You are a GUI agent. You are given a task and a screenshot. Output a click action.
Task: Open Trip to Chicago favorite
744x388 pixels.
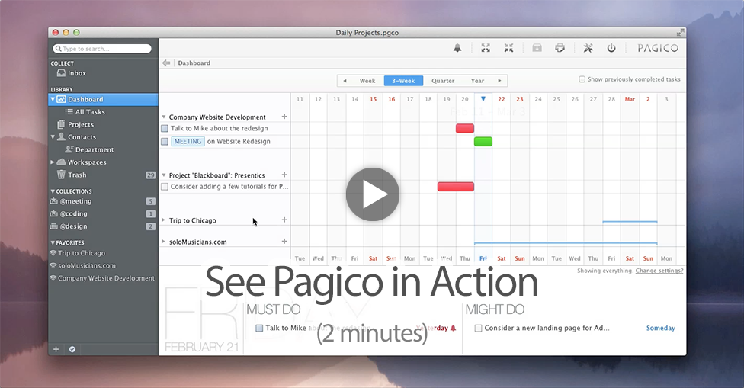tap(82, 253)
